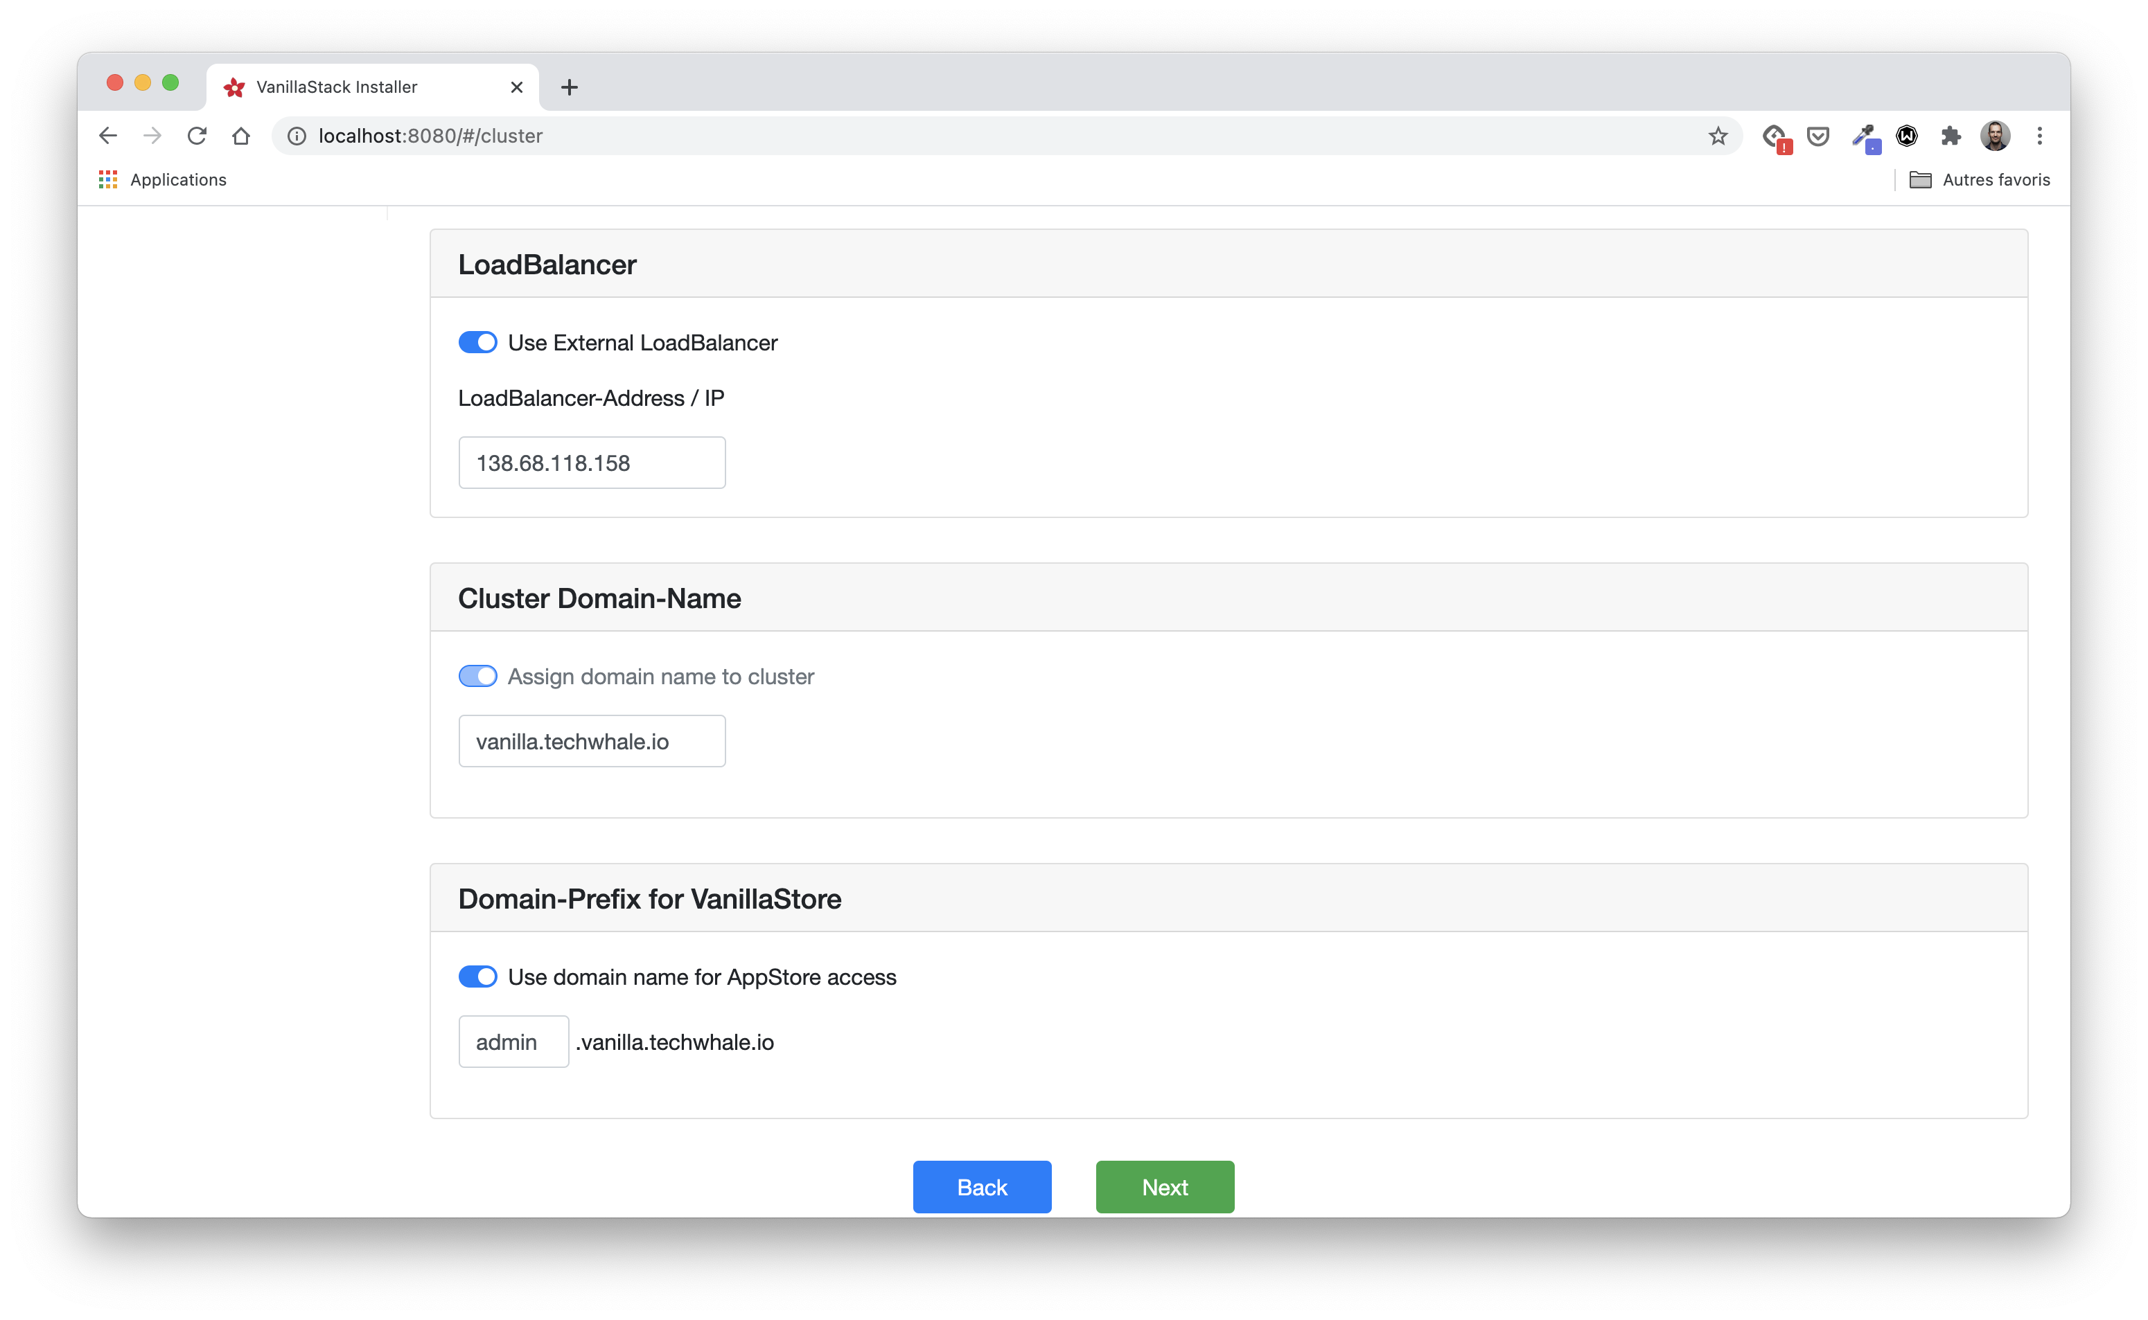The width and height of the screenshot is (2148, 1320).
Task: Select the VanillaStack Installer tab
Action: (373, 87)
